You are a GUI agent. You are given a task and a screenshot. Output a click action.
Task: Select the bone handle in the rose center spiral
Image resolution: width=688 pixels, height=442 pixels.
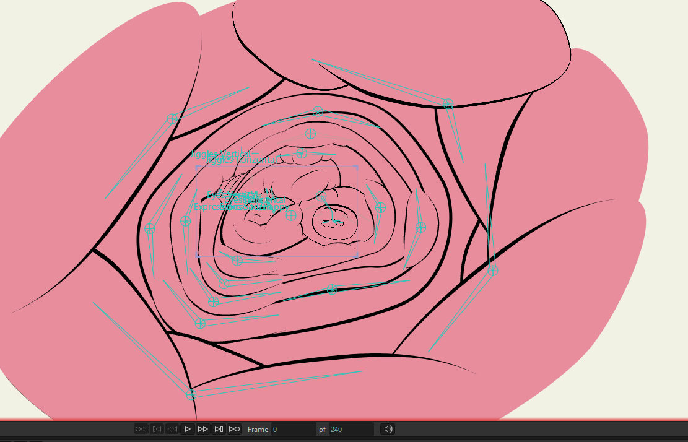pos(334,220)
